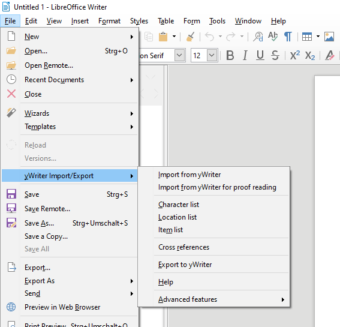Open the Tools menu
The width and height of the screenshot is (340, 327).
click(217, 21)
